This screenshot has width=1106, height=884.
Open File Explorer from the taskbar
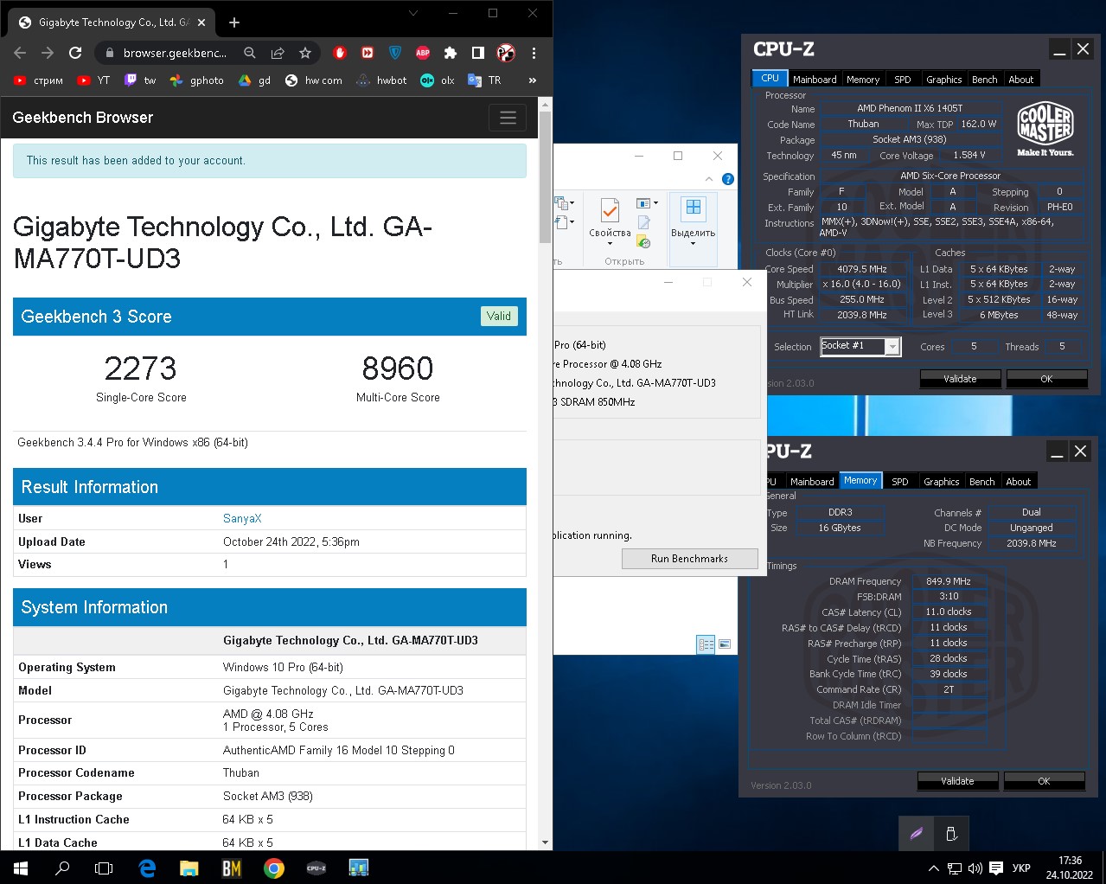[189, 868]
